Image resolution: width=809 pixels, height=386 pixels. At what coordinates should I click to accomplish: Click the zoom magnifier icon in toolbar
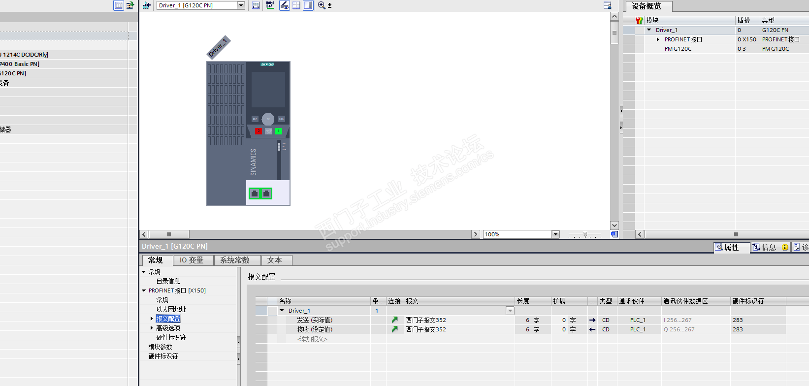click(322, 5)
